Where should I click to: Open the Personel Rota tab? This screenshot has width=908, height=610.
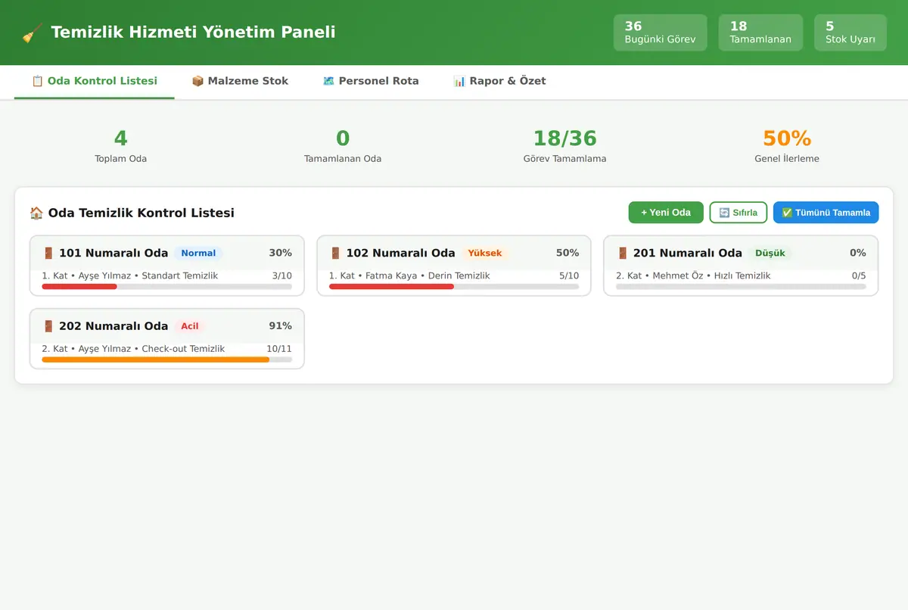pyautogui.click(x=371, y=81)
